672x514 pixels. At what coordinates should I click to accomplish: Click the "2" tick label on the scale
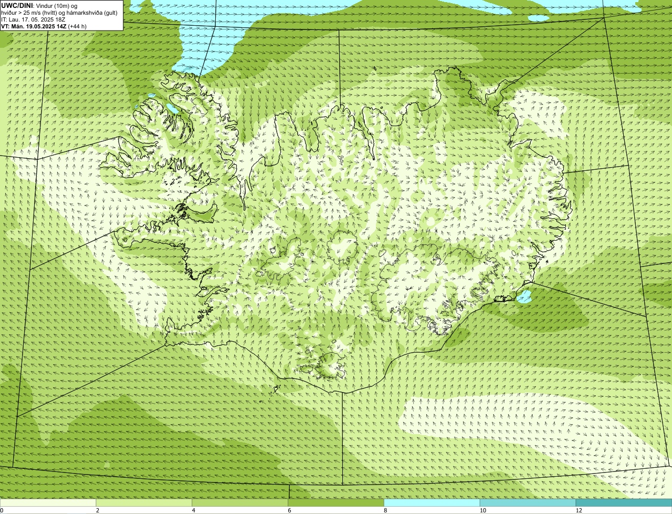(x=98, y=510)
